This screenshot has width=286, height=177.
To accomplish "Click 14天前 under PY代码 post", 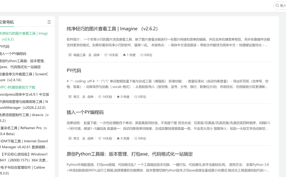I will [x=107, y=97].
